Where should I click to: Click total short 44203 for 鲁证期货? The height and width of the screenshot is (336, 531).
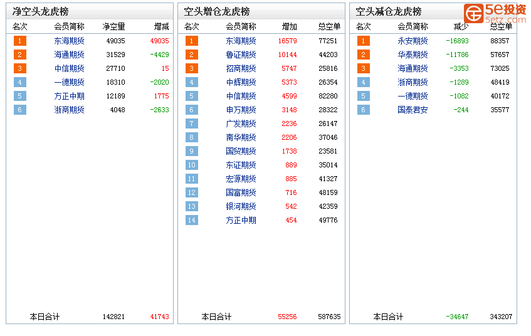pos(328,55)
